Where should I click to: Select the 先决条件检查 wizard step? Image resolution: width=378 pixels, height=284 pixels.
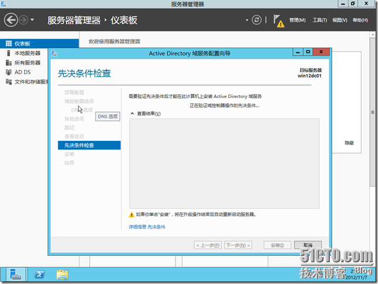89,145
